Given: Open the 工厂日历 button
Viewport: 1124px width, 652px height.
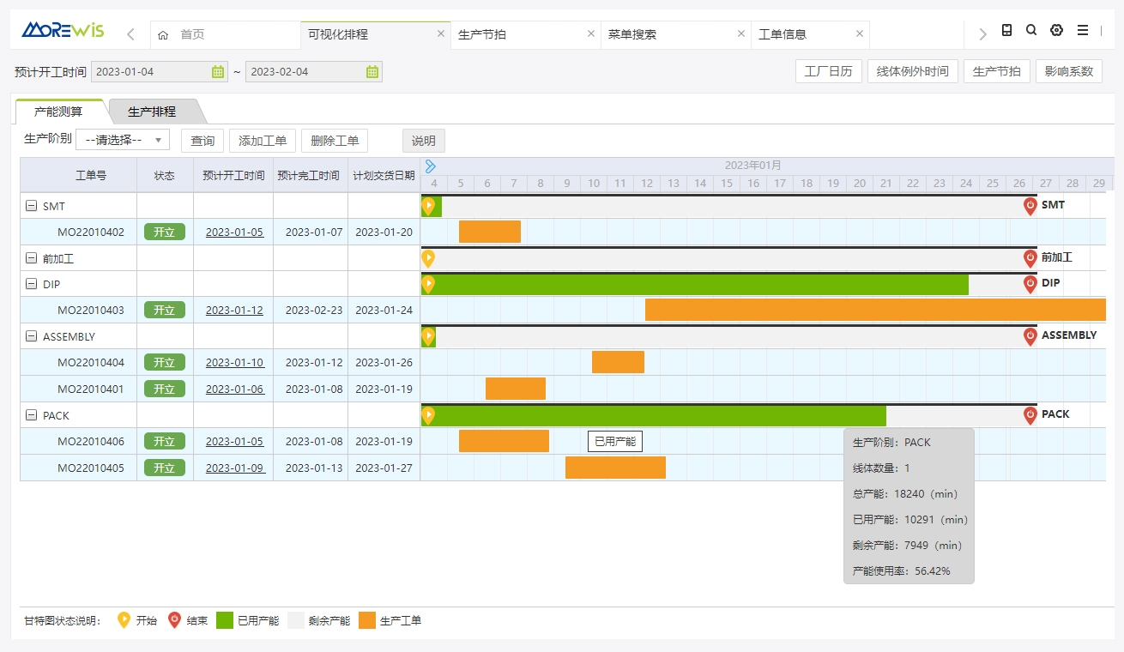Looking at the screenshot, I should tap(828, 71).
